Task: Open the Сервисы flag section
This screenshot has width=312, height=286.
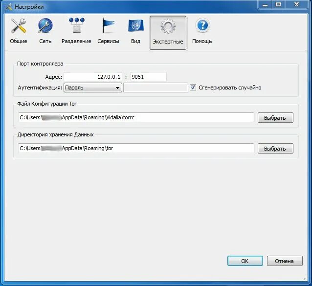Action: click(x=108, y=32)
